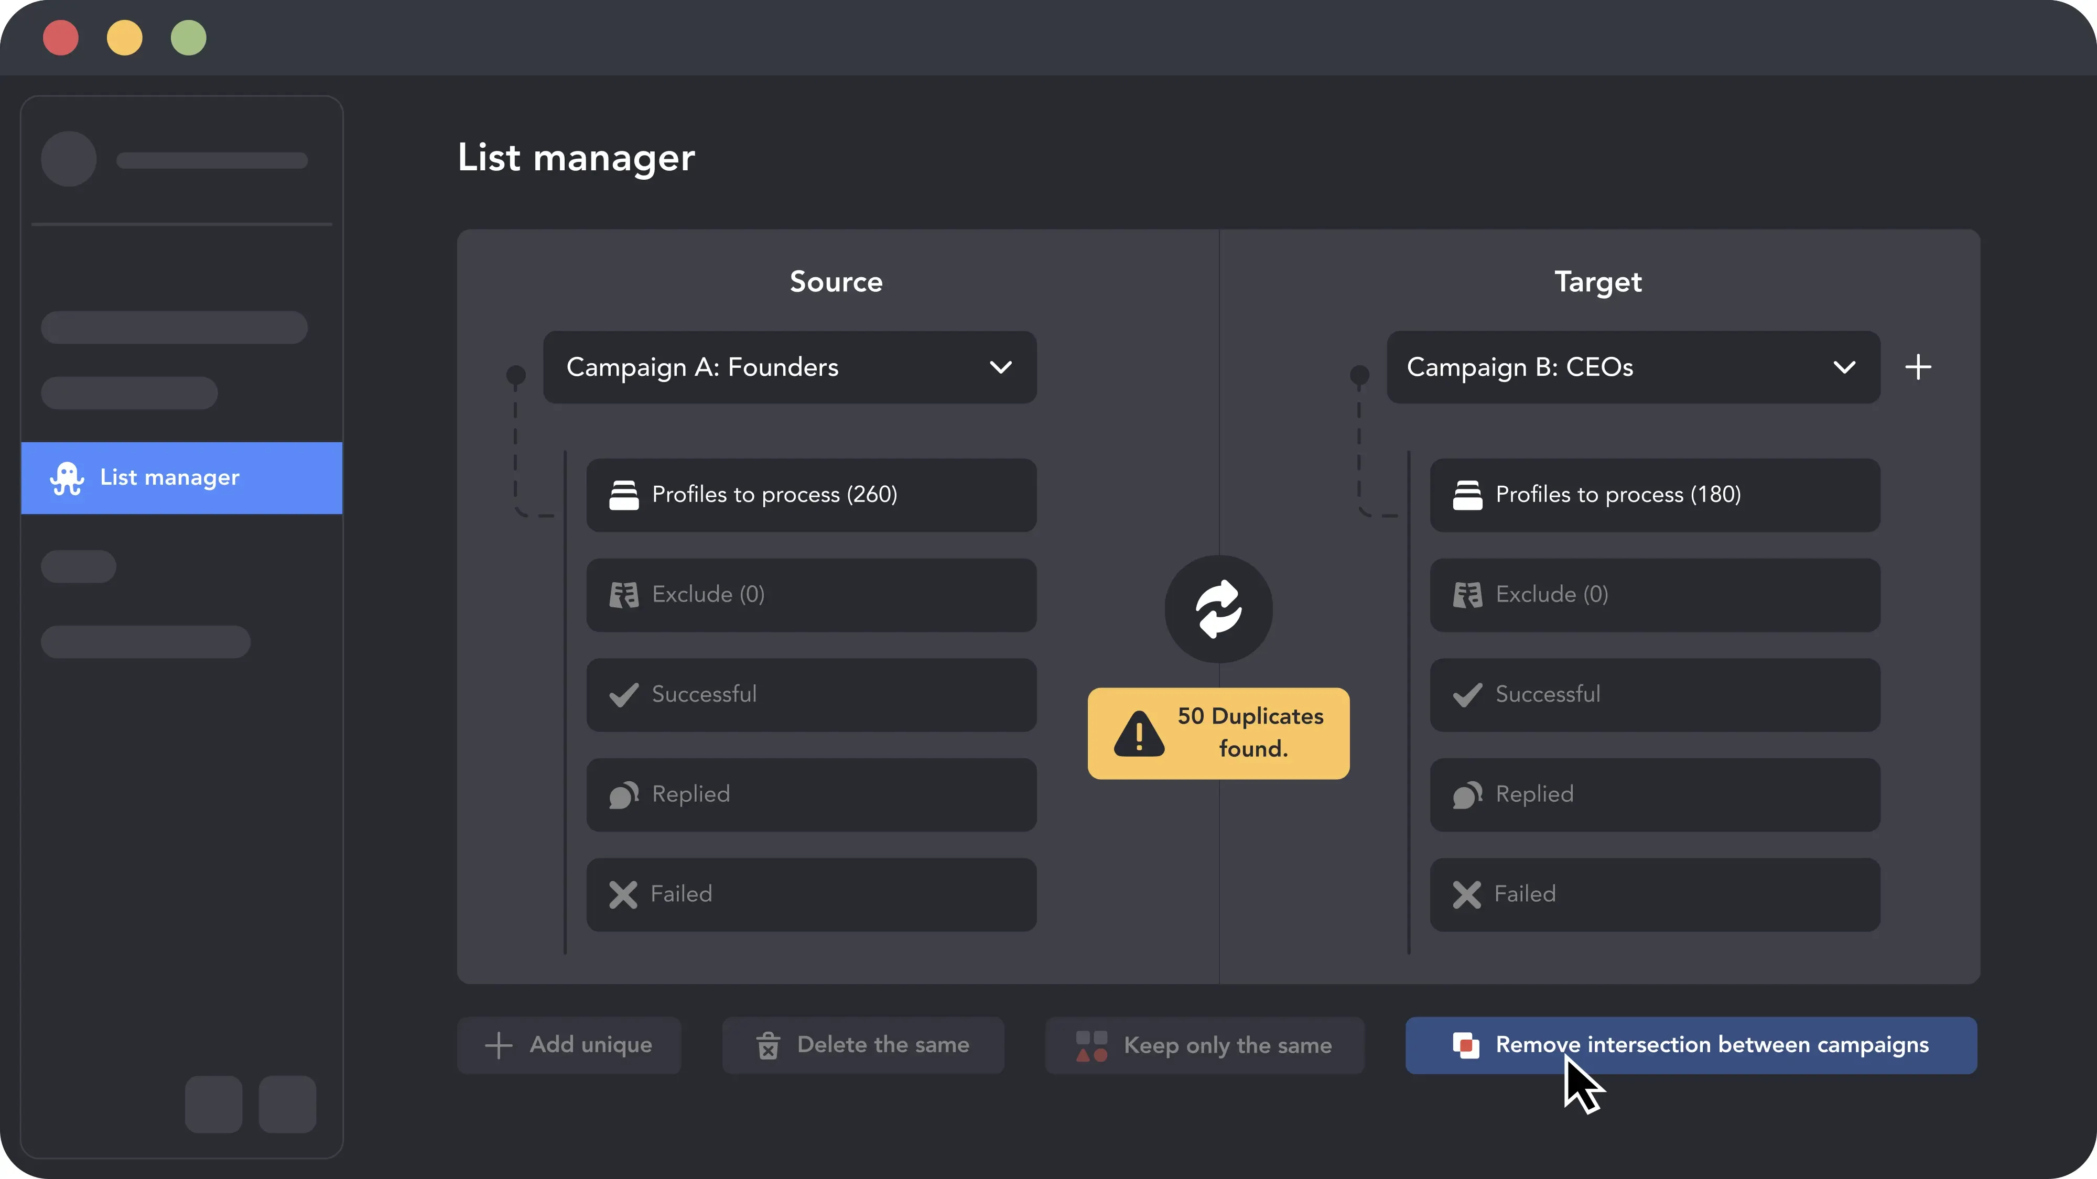Select the List manager sidebar item

tap(181, 477)
